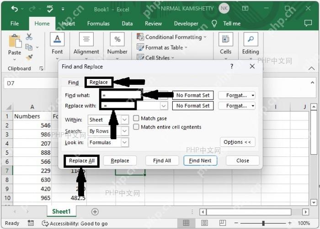Screen dimensions: 320x229
Task: Switch to Page Layout view icon
Action: pyautogui.click(x=204, y=223)
